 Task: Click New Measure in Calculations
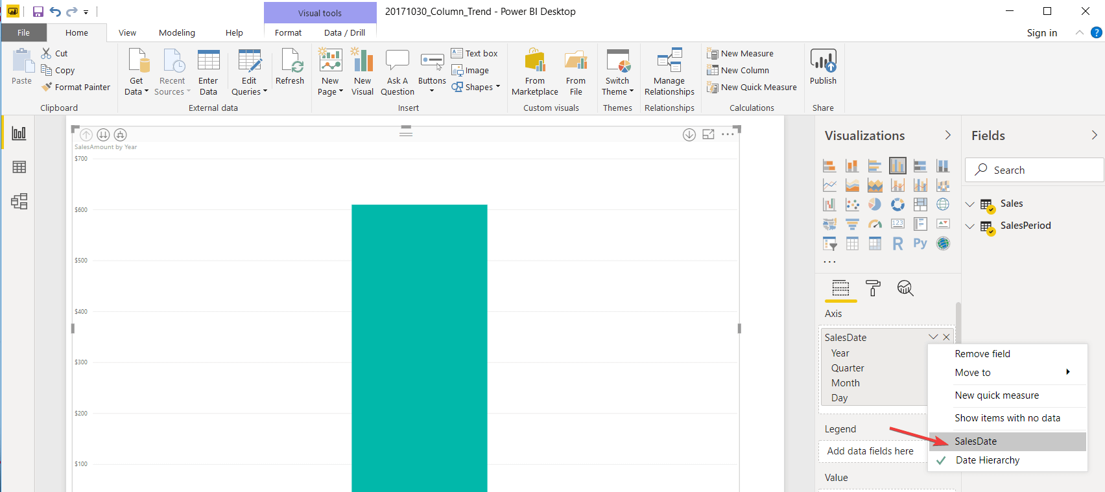coord(740,54)
